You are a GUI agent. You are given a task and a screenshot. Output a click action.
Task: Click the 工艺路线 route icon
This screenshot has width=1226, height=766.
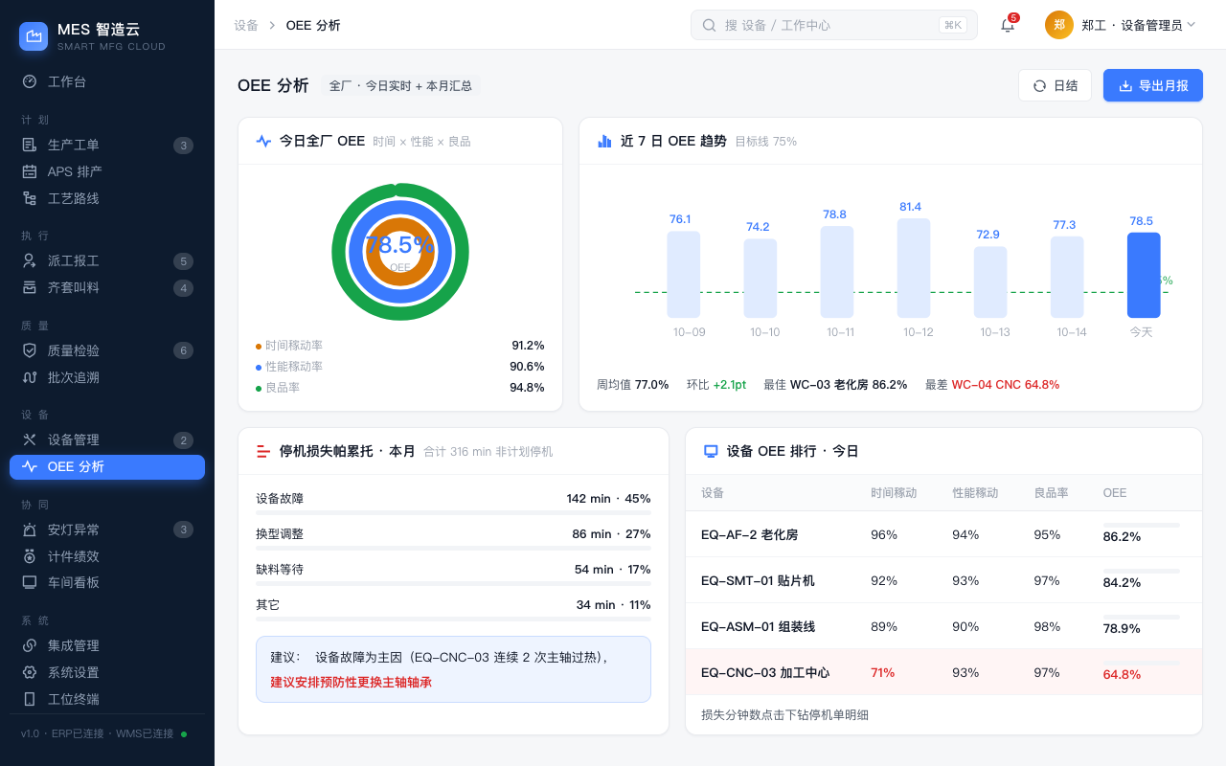coord(30,198)
